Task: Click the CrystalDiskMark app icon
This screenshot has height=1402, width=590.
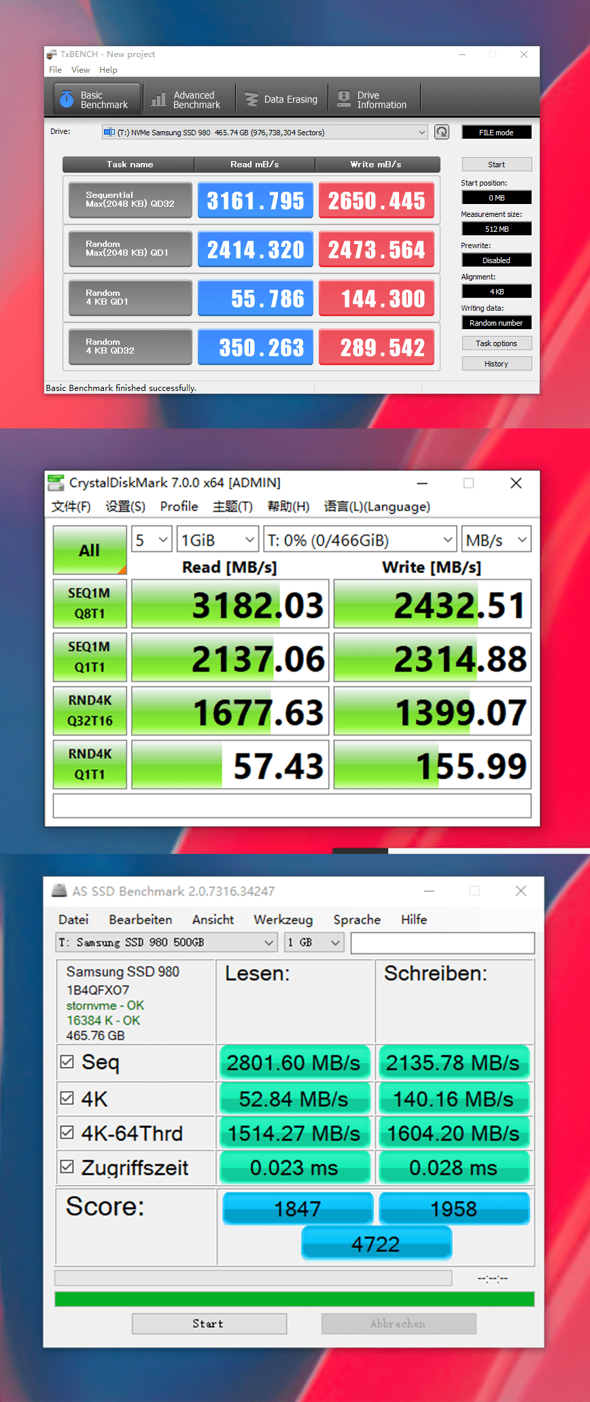Action: (x=56, y=483)
